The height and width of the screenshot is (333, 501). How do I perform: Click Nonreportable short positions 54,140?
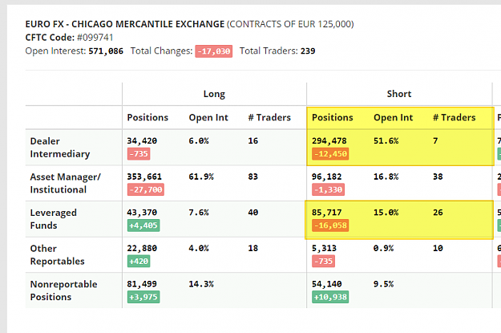click(x=326, y=284)
